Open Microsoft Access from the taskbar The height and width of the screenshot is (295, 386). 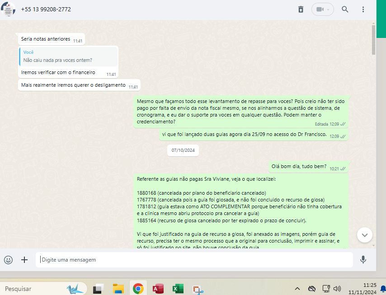pyautogui.click(x=158, y=289)
